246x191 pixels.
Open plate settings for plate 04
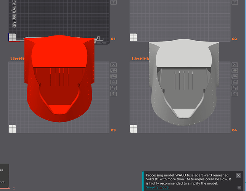point(235,88)
